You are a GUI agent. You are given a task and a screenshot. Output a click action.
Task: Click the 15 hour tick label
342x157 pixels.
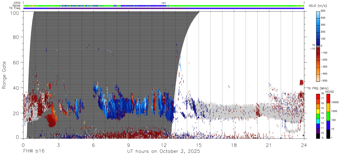point(199,145)
